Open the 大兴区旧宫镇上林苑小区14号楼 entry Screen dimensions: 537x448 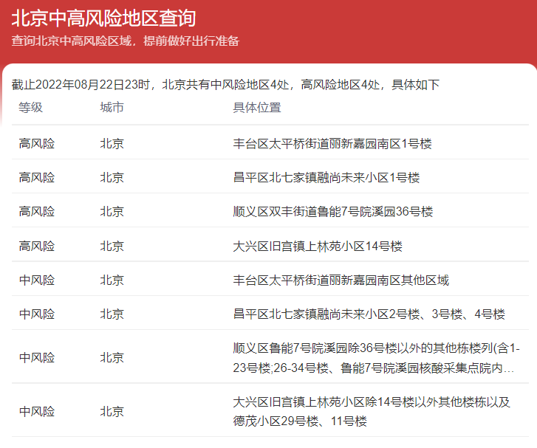318,246
